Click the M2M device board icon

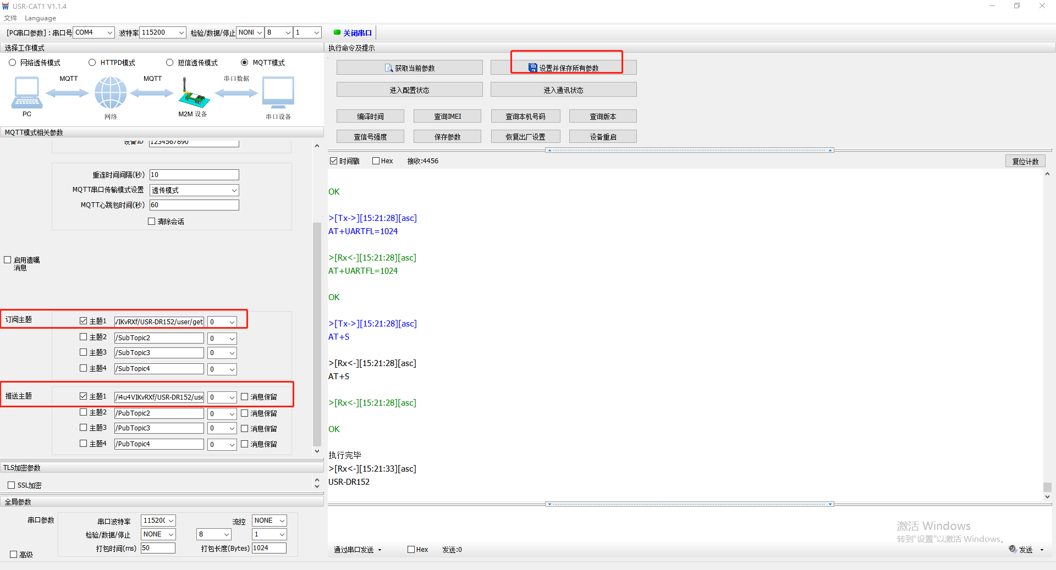(x=193, y=95)
